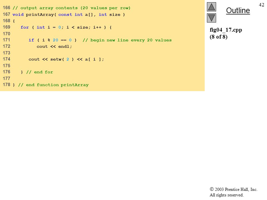Viewport: 267px width, 200px height.
Task: Click the for loop statement on line 169
Action: [66, 27]
